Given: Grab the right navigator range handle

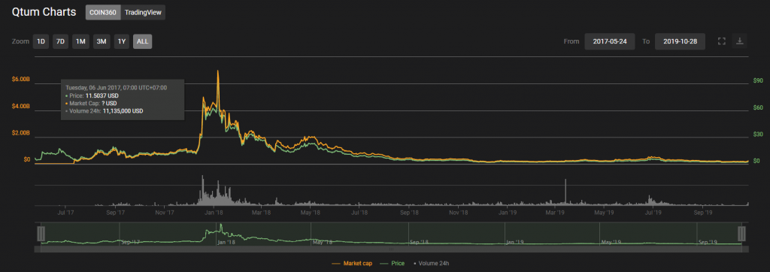Looking at the screenshot, I should 741,233.
